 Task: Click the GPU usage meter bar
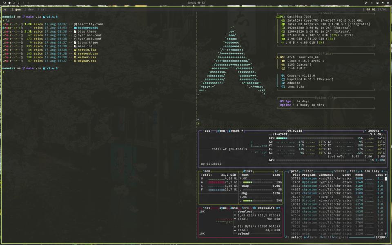click(321, 160)
